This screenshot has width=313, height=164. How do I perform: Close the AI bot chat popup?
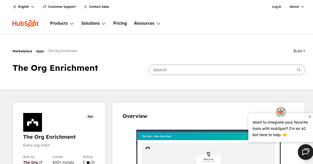pos(310,117)
